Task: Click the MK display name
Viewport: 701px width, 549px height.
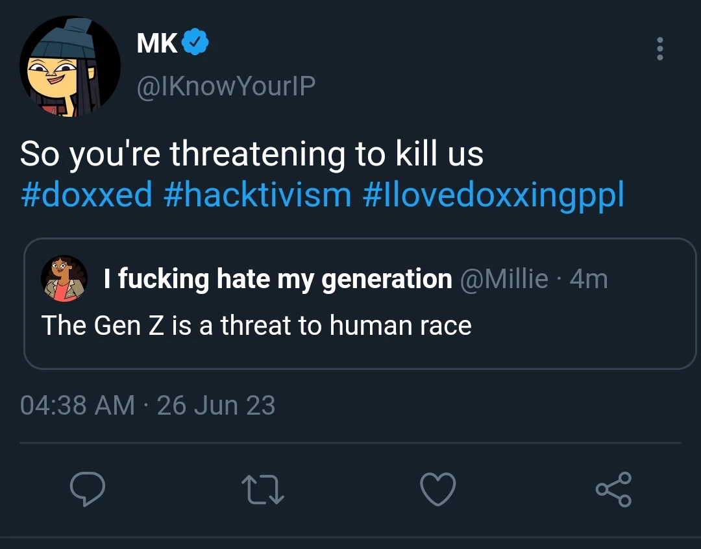Action: point(157,43)
